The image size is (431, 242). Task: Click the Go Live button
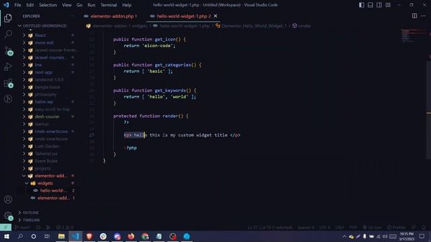click(372, 227)
